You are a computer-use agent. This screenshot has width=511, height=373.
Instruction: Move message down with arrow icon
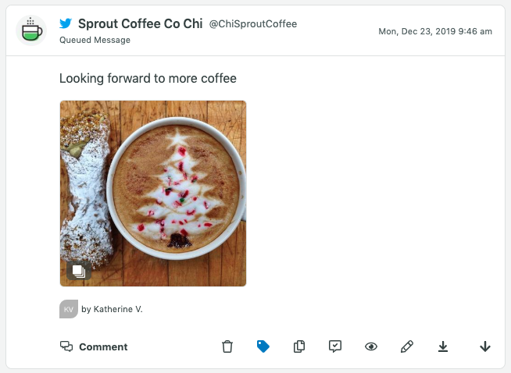485,346
